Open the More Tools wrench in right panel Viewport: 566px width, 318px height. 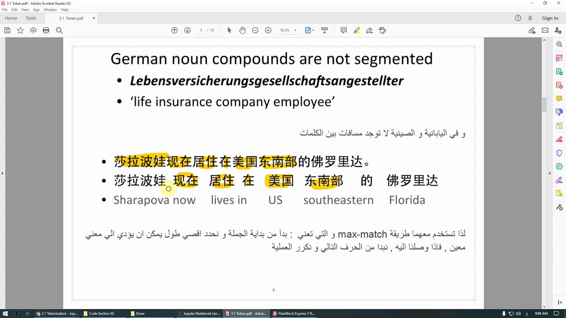(559, 207)
